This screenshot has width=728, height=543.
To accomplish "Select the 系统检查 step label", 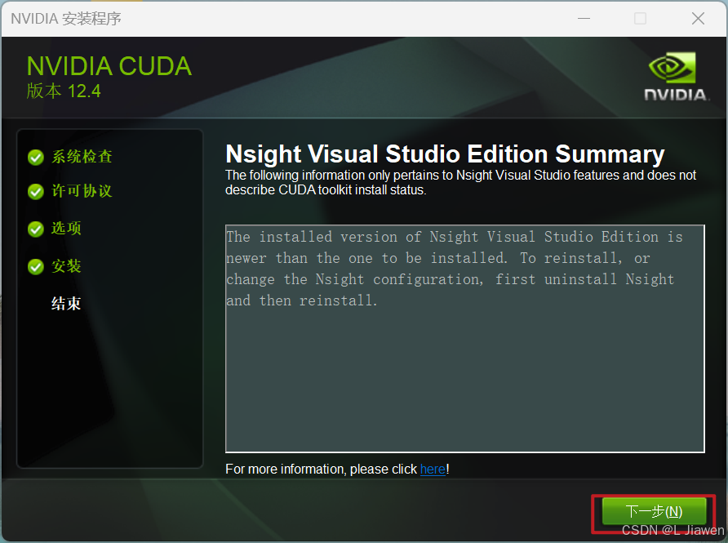I will [x=82, y=157].
